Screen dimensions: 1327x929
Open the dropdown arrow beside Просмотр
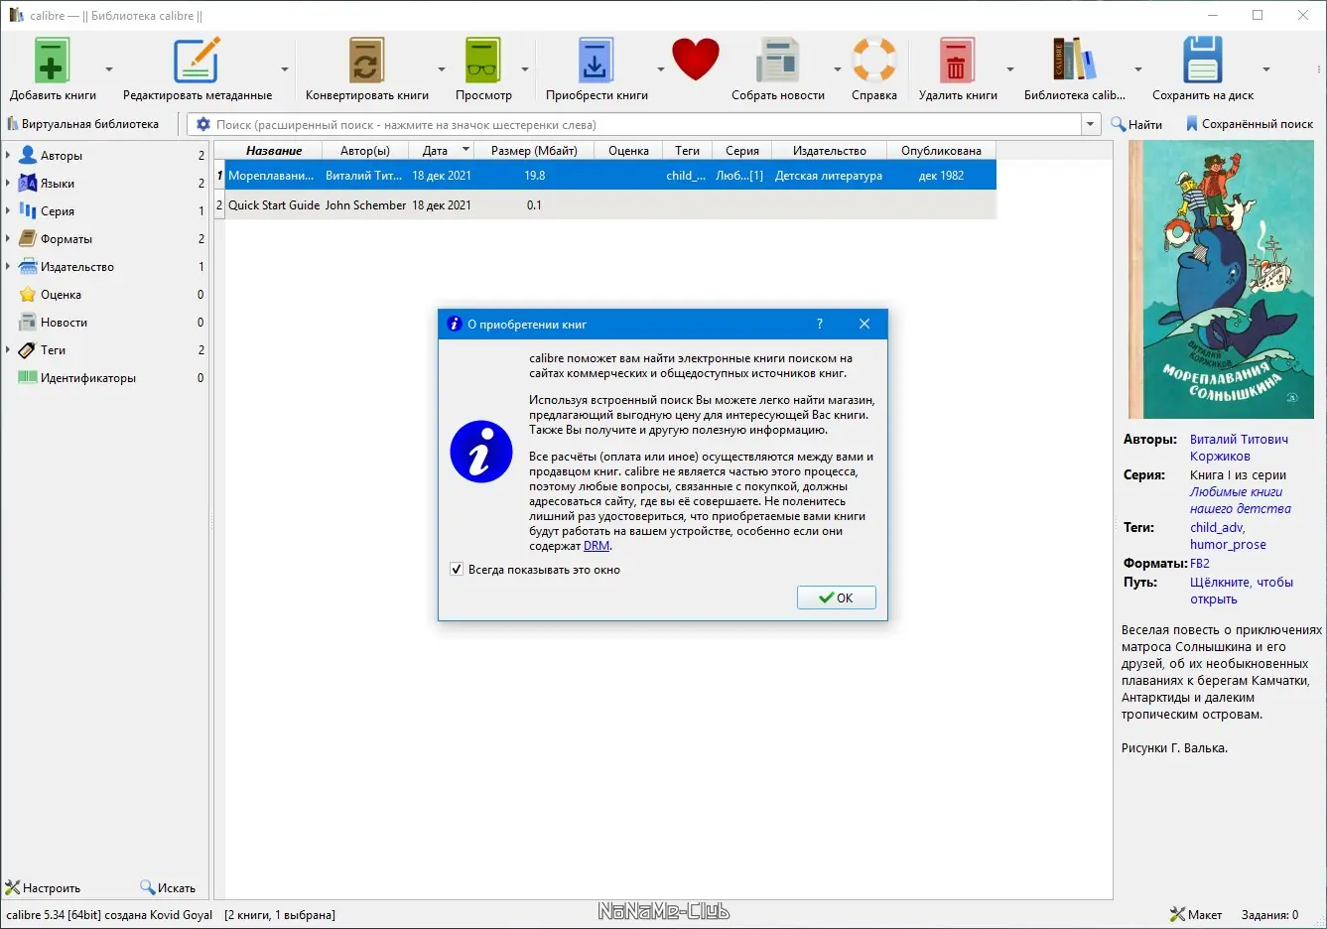[x=525, y=69]
